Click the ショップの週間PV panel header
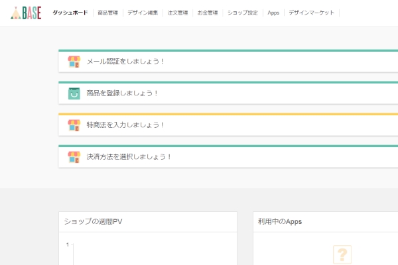398x265 pixels. (x=92, y=221)
